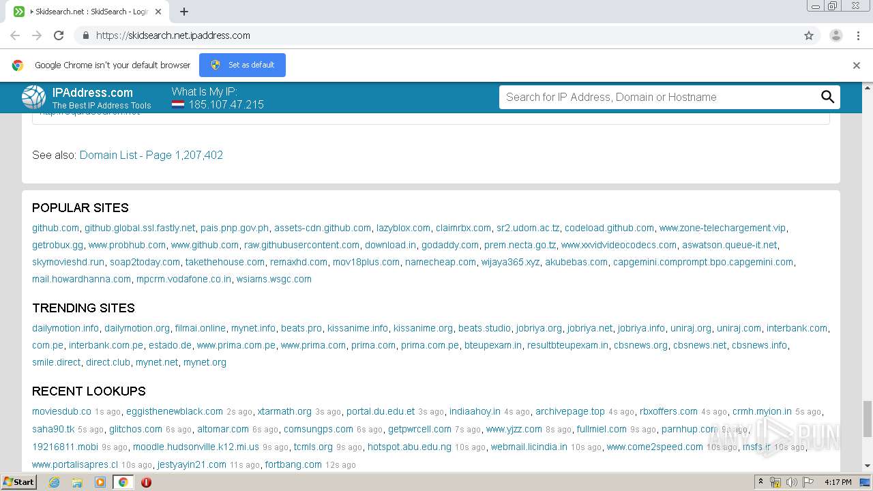This screenshot has width=873, height=491.
Task: Open the jestyayin21.com recent lookup
Action: click(x=192, y=464)
